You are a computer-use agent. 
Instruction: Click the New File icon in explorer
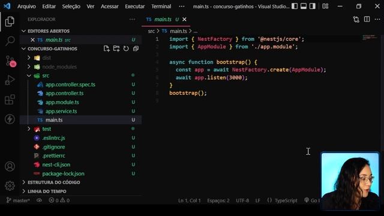click(x=107, y=49)
